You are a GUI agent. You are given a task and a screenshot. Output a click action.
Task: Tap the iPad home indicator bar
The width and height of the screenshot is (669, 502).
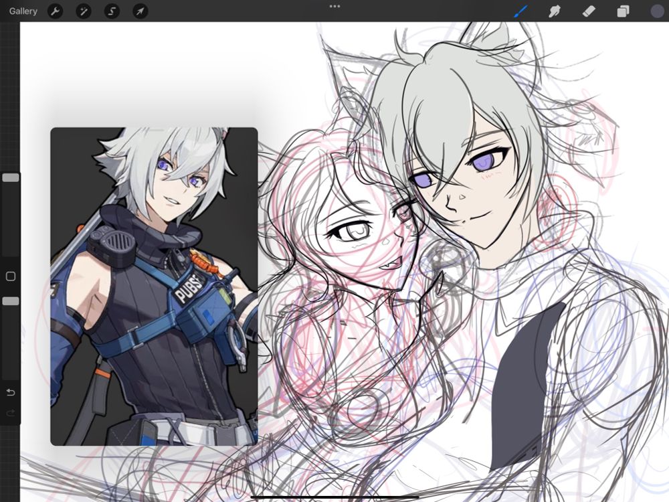coord(334,497)
